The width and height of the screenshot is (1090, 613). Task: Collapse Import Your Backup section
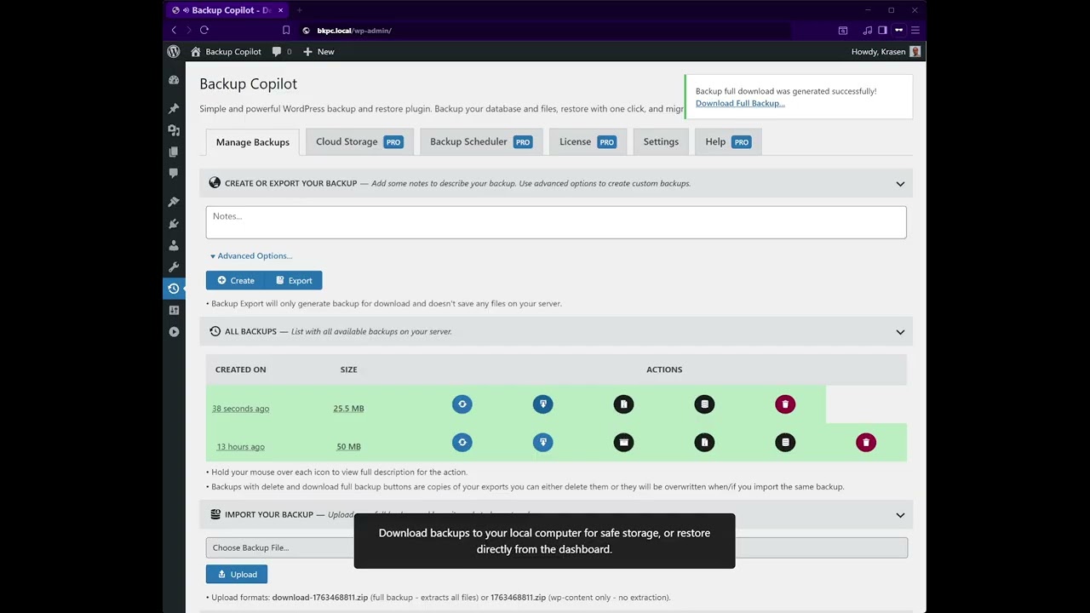click(900, 515)
